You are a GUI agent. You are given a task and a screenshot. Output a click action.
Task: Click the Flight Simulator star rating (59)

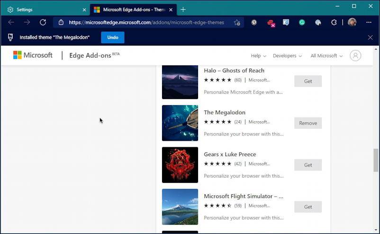(223, 206)
